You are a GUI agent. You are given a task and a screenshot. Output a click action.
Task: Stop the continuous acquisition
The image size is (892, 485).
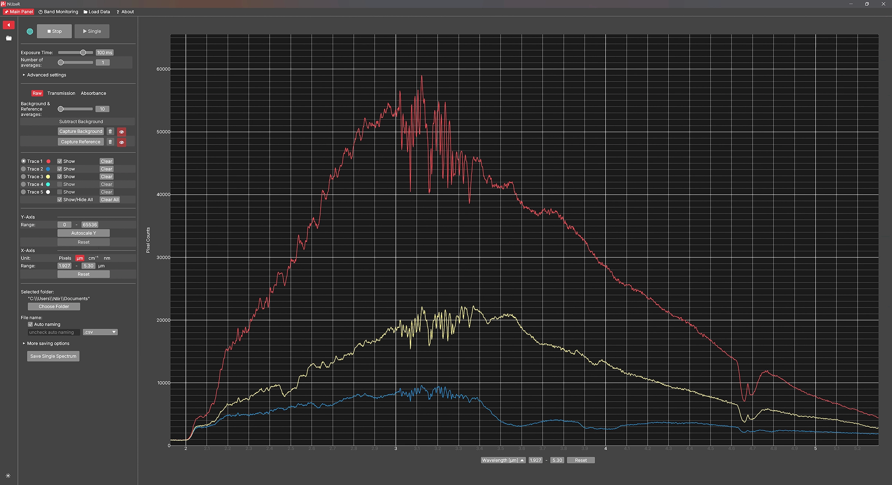point(54,31)
